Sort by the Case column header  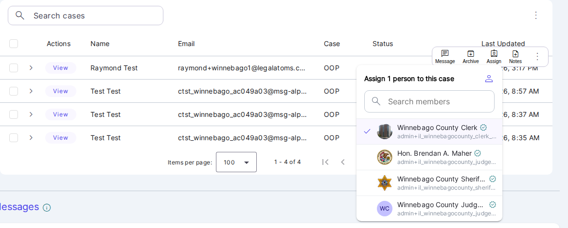[x=332, y=44]
